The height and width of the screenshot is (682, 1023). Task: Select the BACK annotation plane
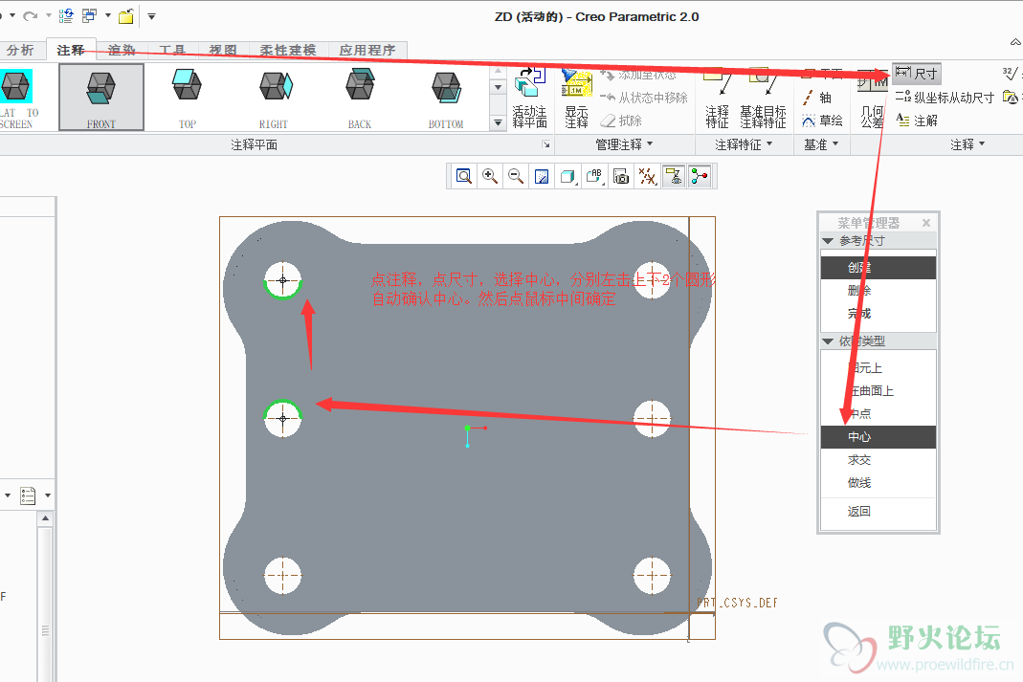click(x=360, y=98)
